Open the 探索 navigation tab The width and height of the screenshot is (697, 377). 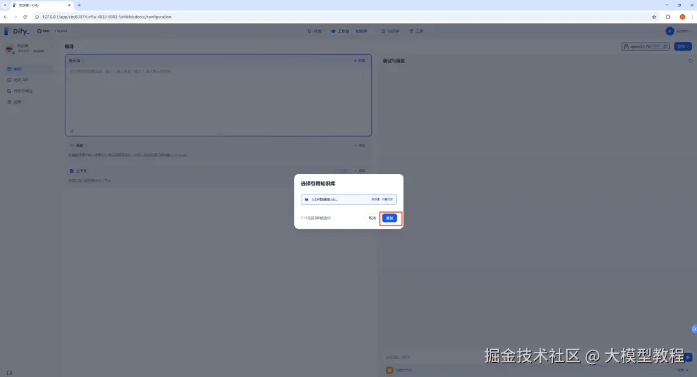point(315,31)
